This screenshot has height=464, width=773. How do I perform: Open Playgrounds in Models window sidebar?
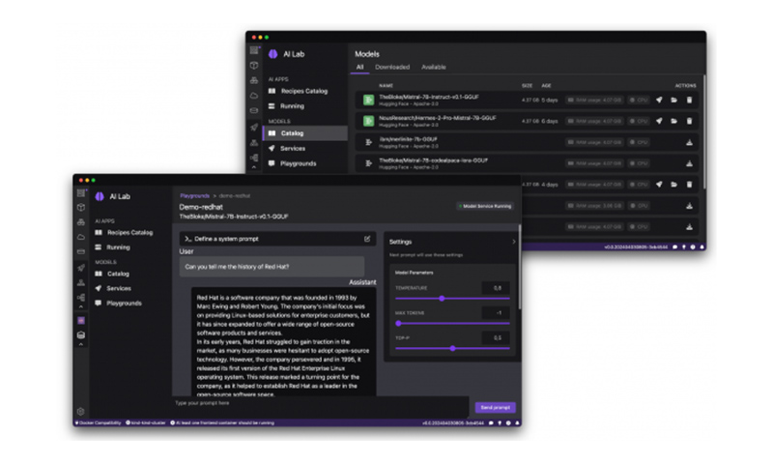click(x=298, y=163)
